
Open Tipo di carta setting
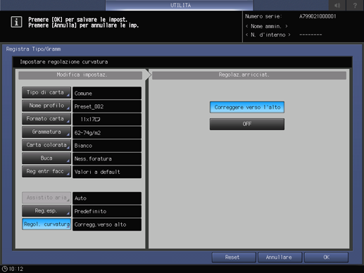coord(46,93)
